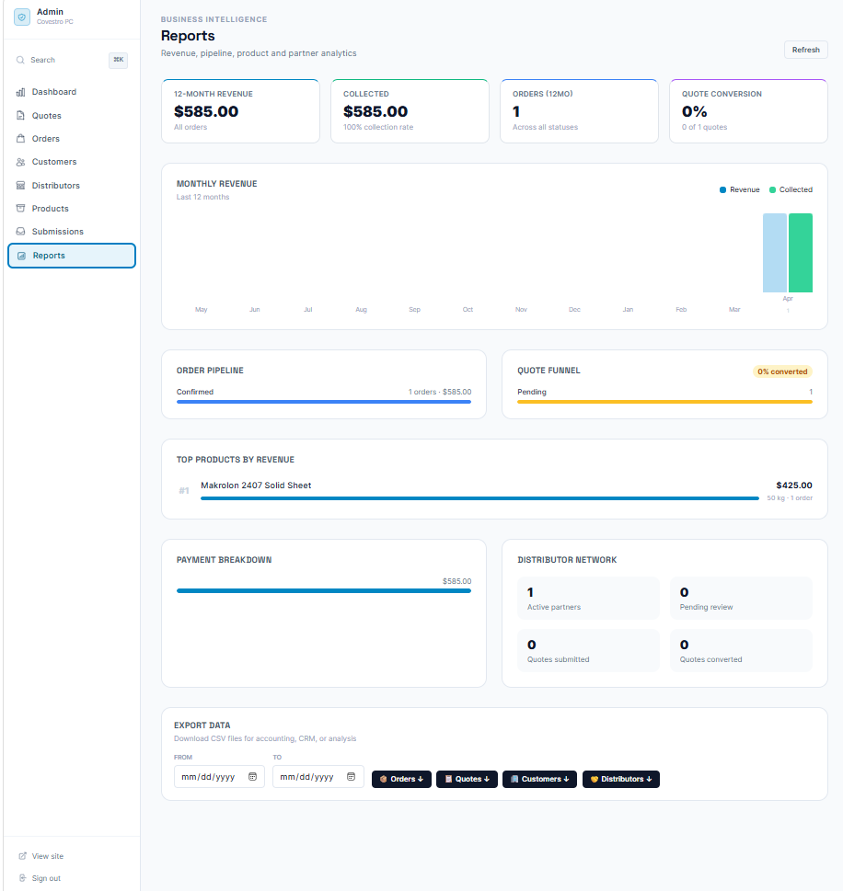Click the Distributors store icon
Image resolution: width=843 pixels, height=891 pixels.
coord(20,185)
